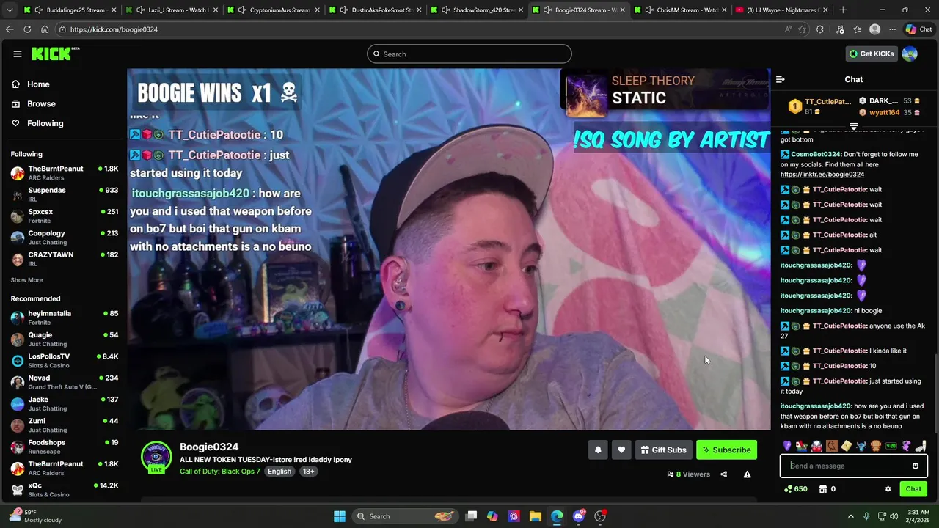Open weather widget 59°F Mostly cloudy
This screenshot has height=528, width=939.
click(x=34, y=516)
